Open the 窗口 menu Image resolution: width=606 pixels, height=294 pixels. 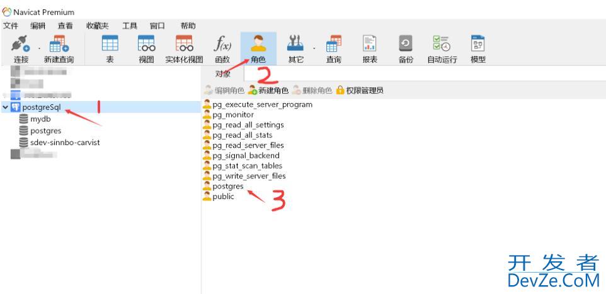[157, 26]
